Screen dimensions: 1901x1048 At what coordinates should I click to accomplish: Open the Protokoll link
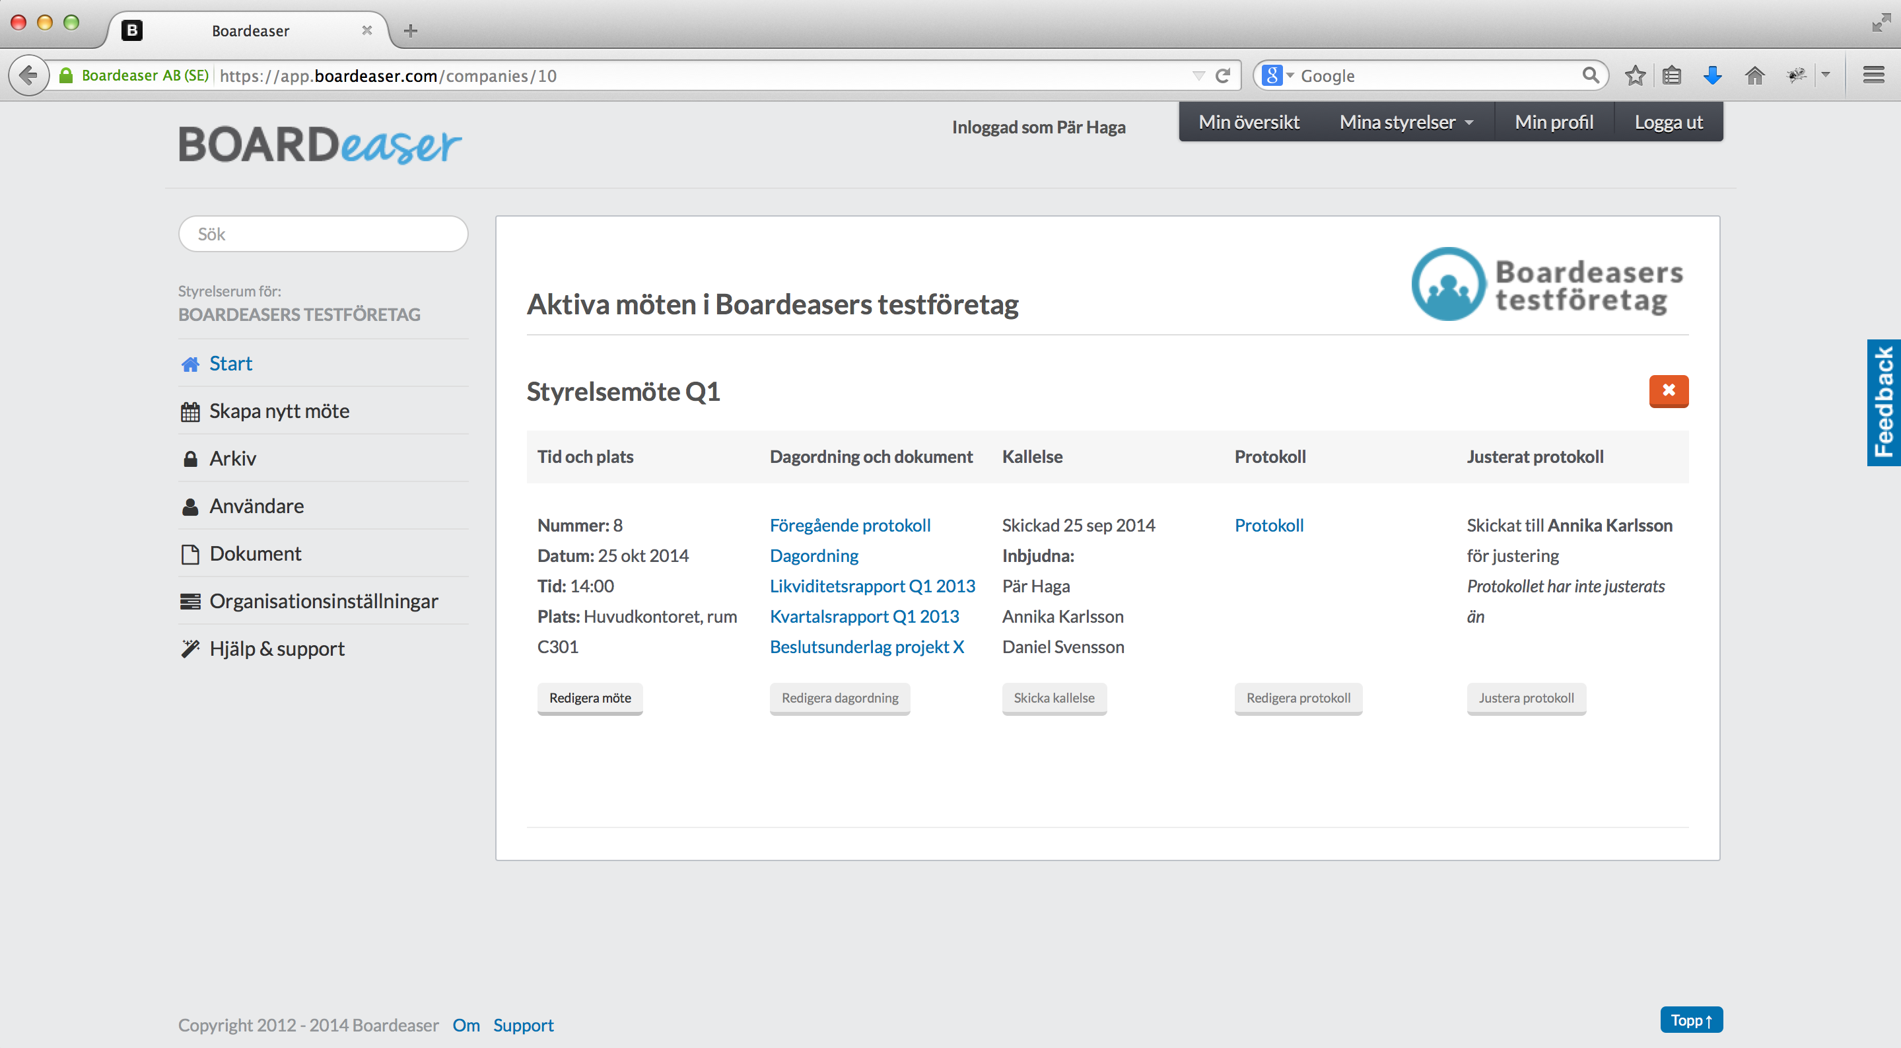(x=1269, y=526)
